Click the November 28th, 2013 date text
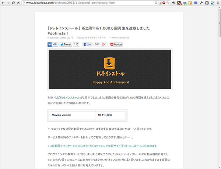Image resolution: width=221 pixels, height=169 pixels. (x=60, y=38)
